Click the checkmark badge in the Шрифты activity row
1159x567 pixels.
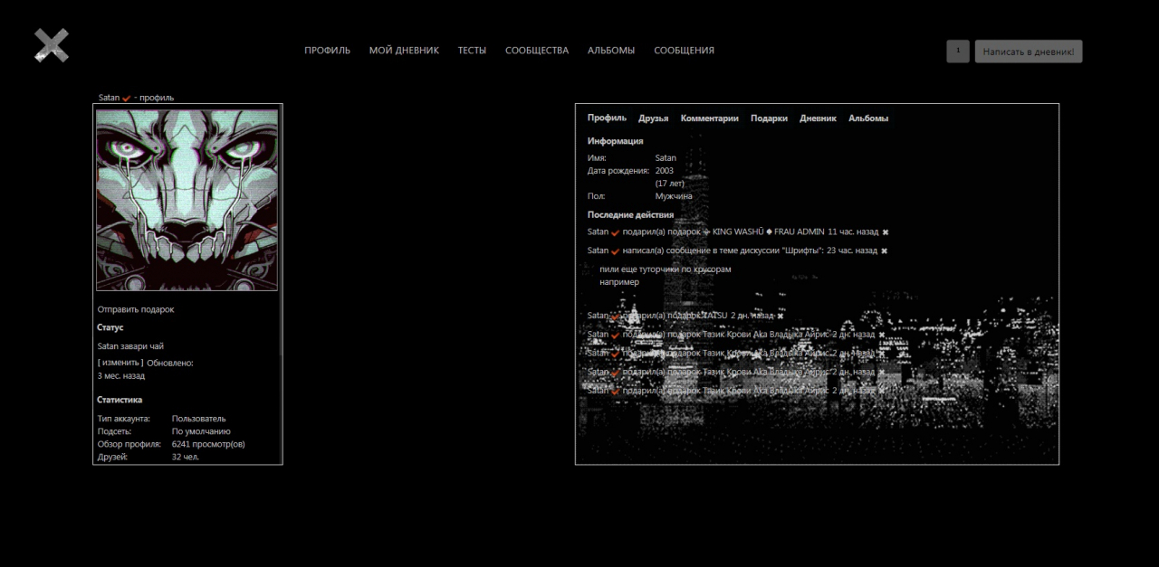pos(616,252)
